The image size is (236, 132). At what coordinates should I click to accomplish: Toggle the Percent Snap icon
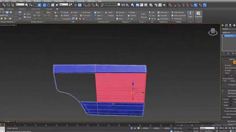point(93,5)
